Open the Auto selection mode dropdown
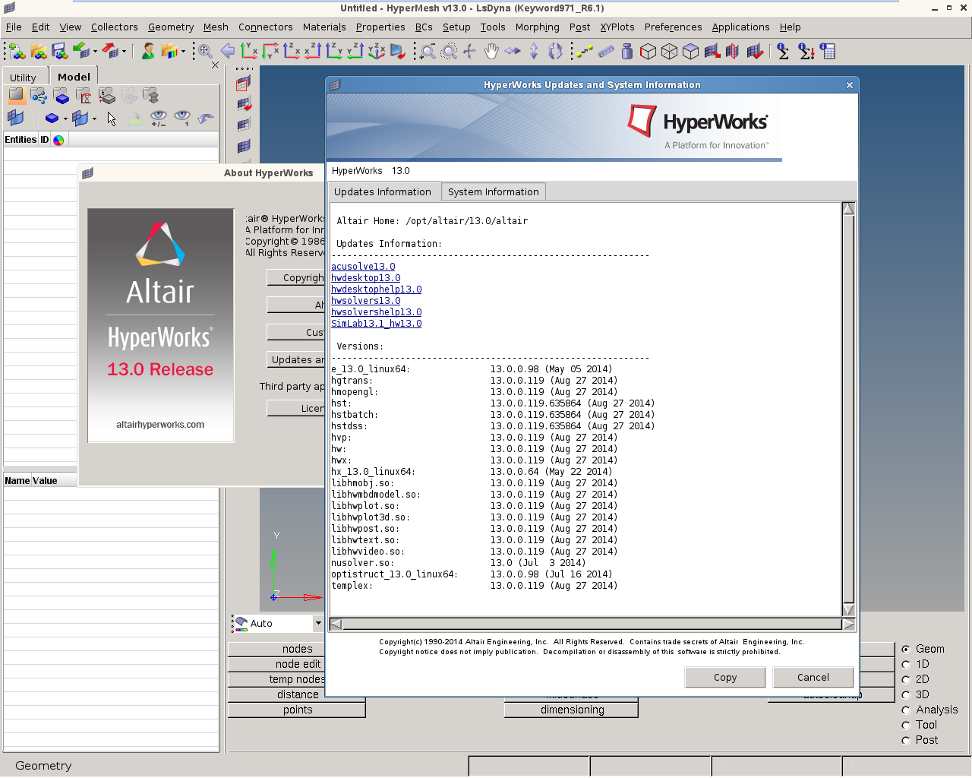Image resolution: width=972 pixels, height=778 pixels. click(x=317, y=623)
